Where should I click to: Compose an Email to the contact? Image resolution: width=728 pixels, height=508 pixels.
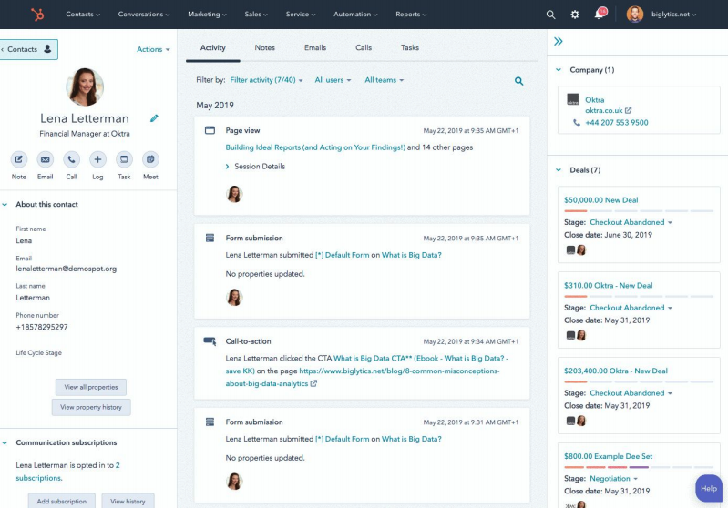(x=45, y=159)
